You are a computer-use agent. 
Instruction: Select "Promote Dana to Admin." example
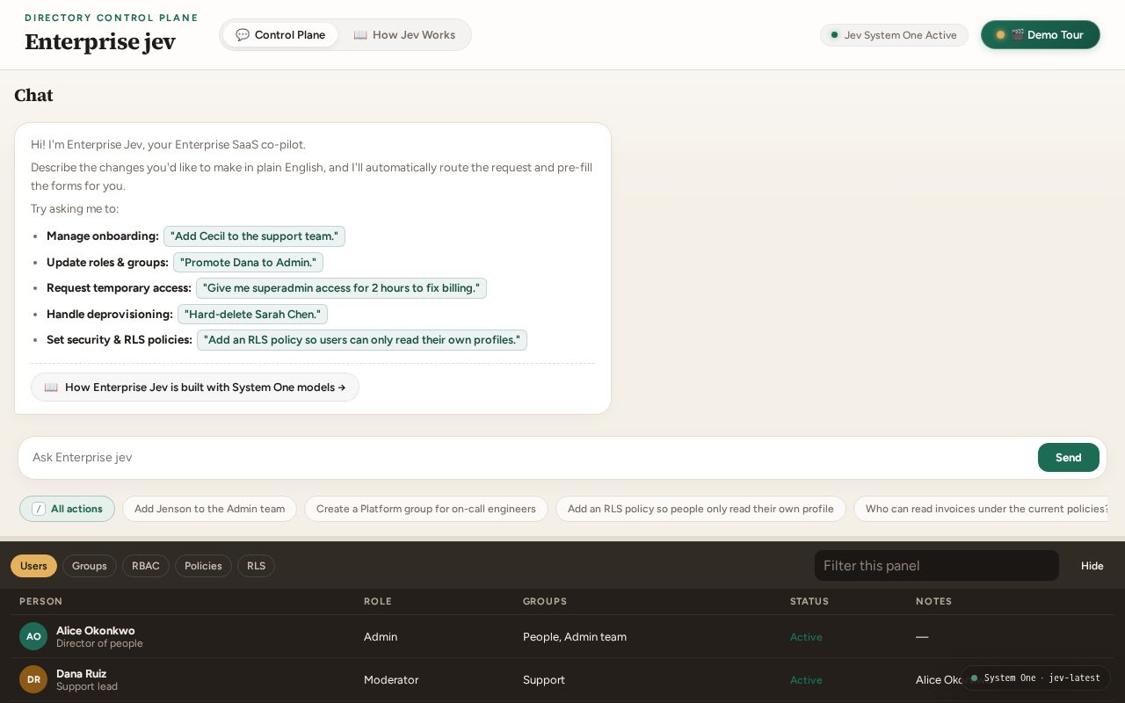coord(249,262)
